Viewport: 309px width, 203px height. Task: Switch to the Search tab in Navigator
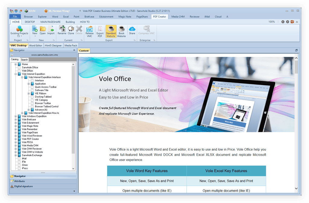coord(24,60)
